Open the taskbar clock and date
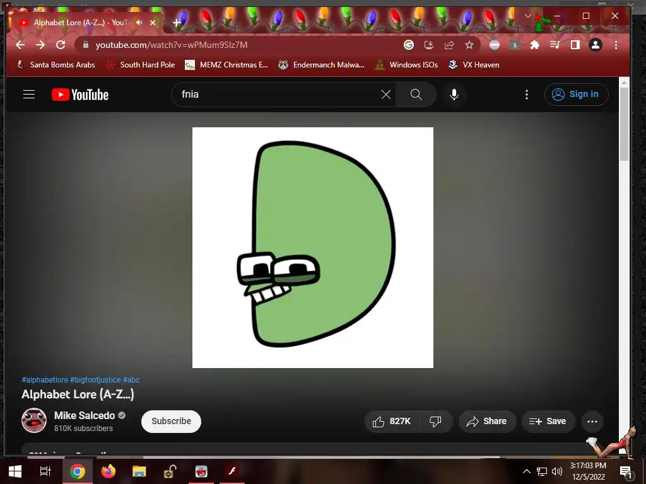The image size is (646, 484). (x=589, y=471)
